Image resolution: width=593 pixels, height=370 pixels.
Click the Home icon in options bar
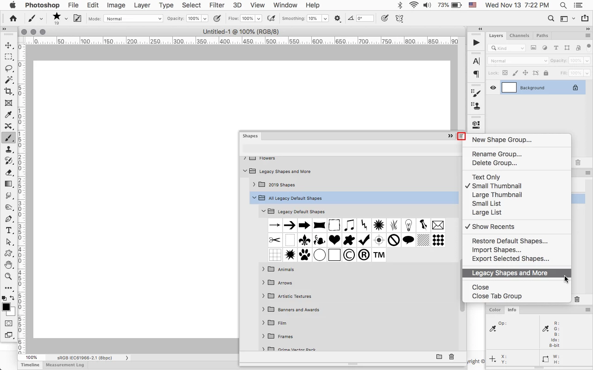click(13, 18)
